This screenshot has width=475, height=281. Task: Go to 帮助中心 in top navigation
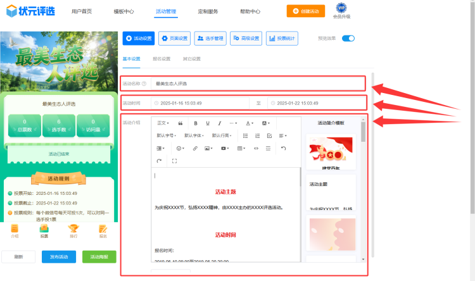tap(250, 11)
